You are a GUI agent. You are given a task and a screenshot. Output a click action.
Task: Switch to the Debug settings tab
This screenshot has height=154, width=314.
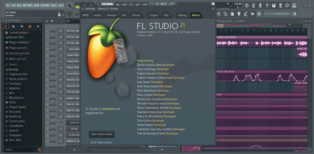click(182, 15)
